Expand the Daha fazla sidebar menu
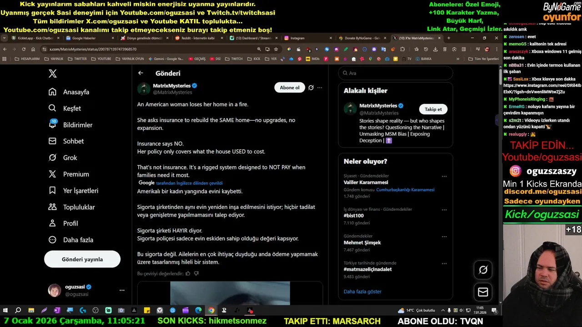The image size is (582, 327). point(71,240)
